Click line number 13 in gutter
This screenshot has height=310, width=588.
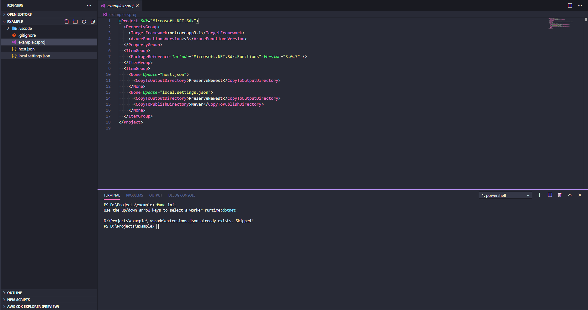(x=108, y=92)
